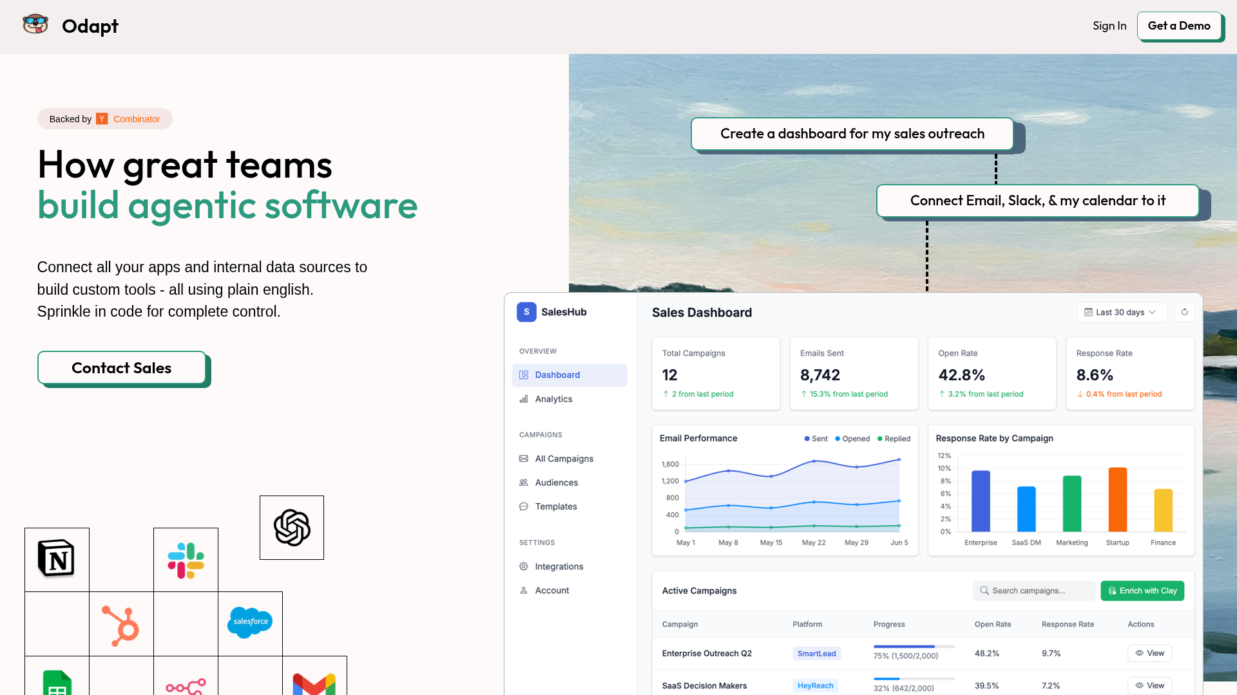This screenshot has width=1237, height=695.
Task: Toggle the Opened legend series
Action: (852, 439)
